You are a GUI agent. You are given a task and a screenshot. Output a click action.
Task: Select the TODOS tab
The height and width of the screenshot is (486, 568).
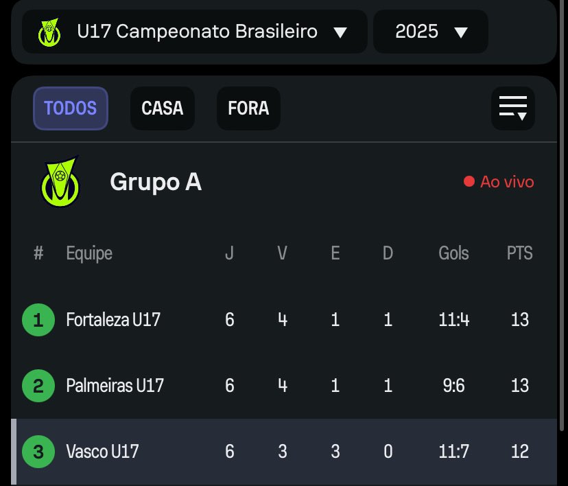[71, 108]
